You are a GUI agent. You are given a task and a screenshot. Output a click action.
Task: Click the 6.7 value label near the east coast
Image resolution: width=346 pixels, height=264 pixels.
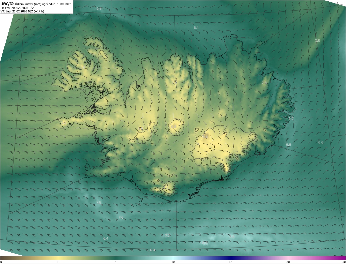pos(291,119)
